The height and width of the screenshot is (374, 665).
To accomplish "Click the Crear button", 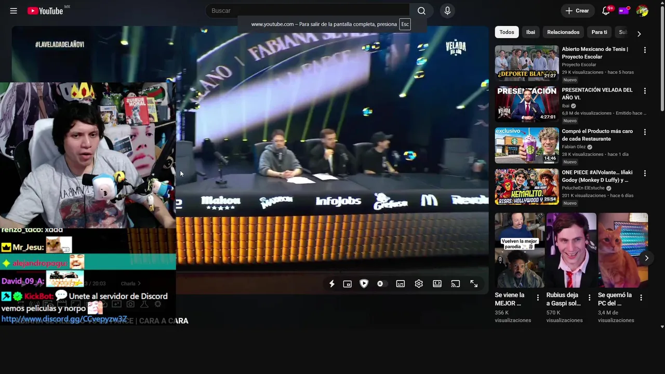I will pyautogui.click(x=577, y=11).
